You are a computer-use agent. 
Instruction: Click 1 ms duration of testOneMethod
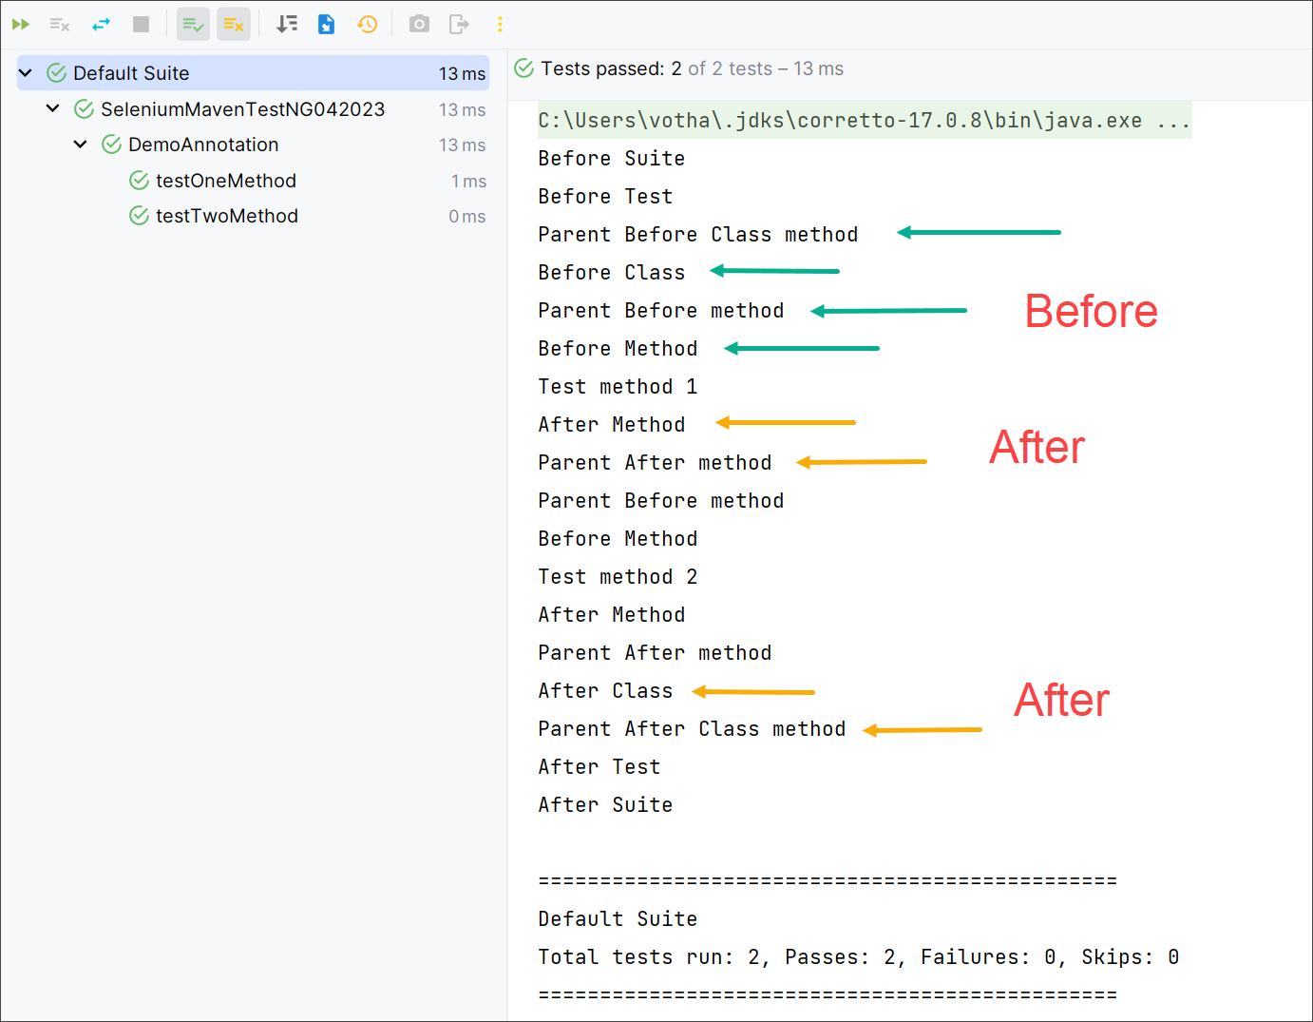(468, 182)
